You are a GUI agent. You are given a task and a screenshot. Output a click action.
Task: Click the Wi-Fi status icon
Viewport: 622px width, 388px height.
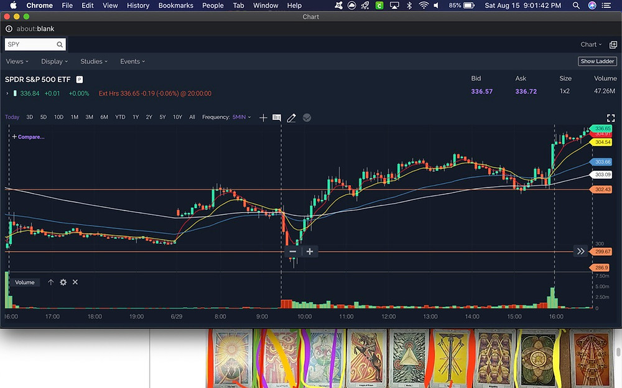424,6
